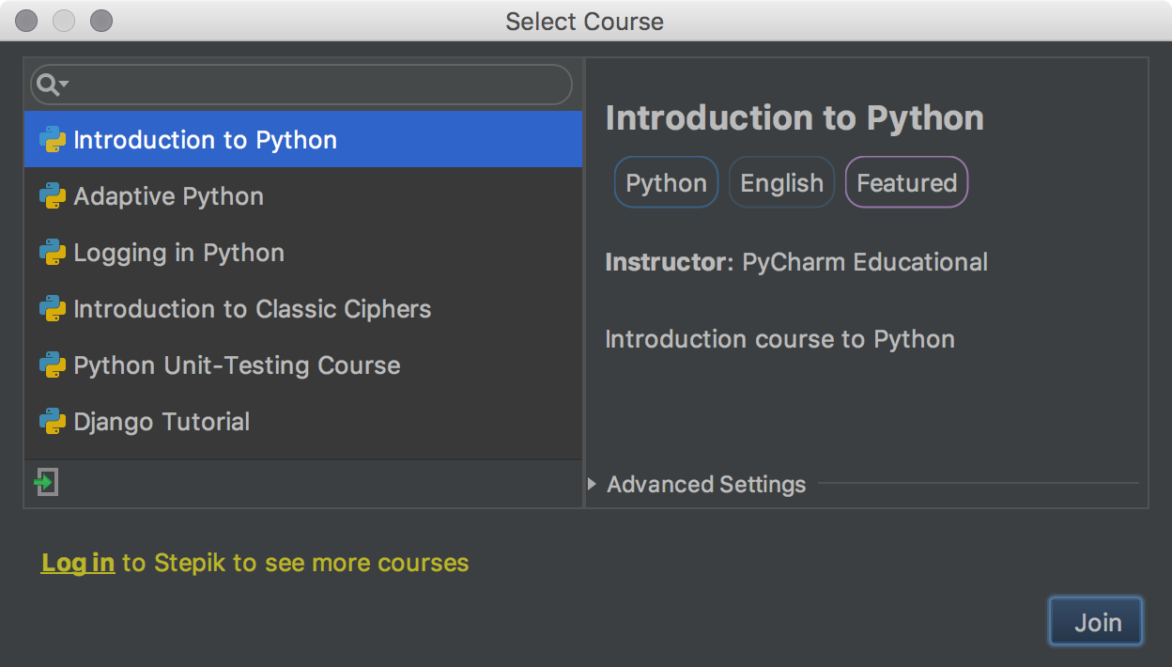The width and height of the screenshot is (1172, 667).
Task: Click the Introduction course to Python description
Action: [779, 339]
